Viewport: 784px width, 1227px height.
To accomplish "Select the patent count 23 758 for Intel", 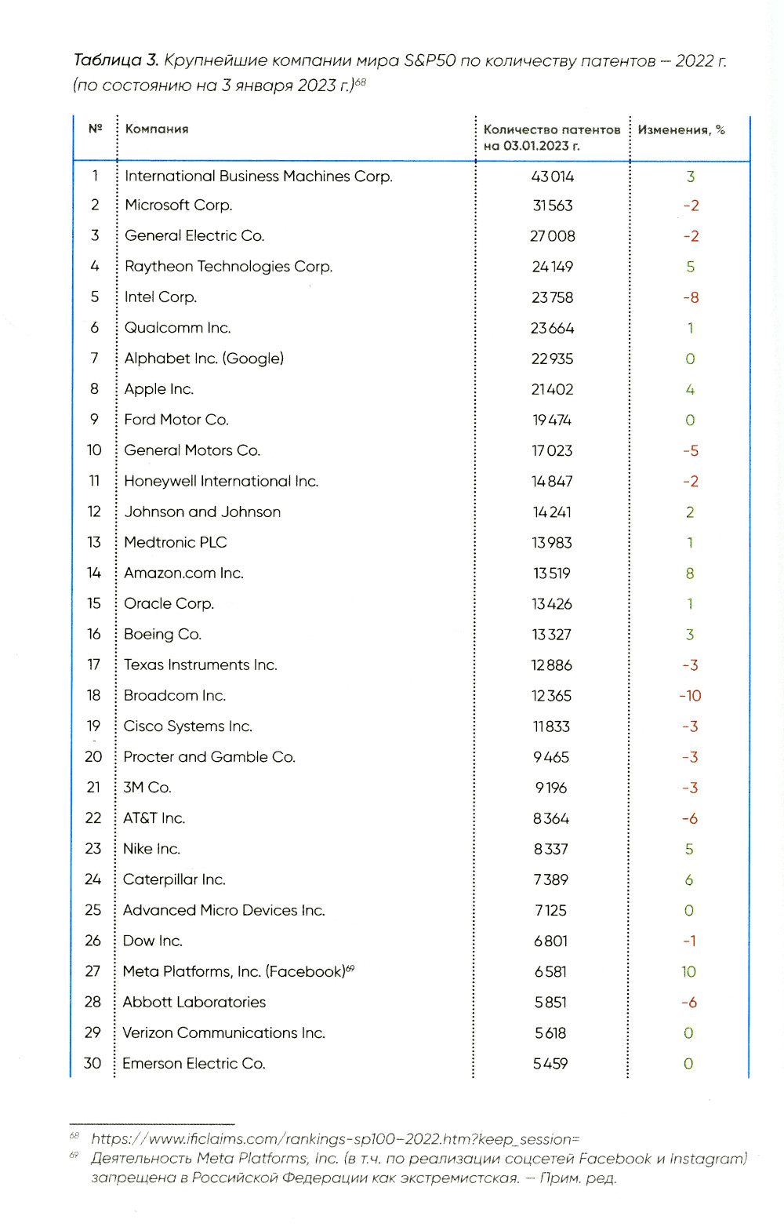I will [552, 298].
